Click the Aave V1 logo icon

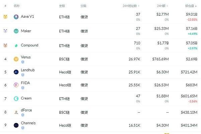[x=16, y=17]
